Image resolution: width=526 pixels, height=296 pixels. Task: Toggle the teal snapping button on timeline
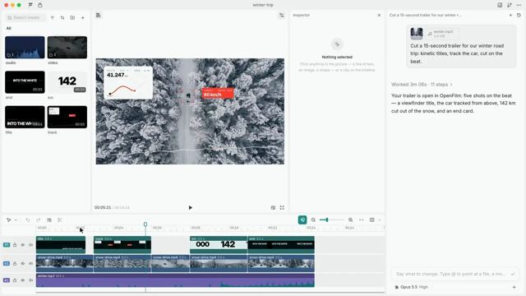coord(302,220)
